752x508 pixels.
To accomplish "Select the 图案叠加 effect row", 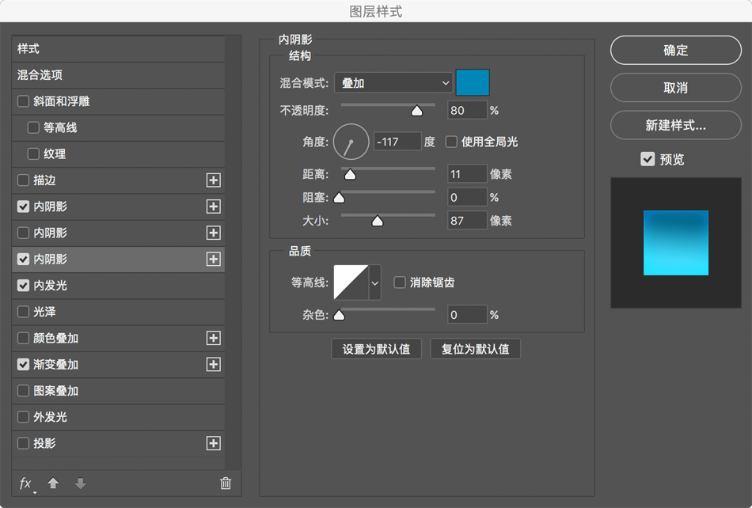I will (x=118, y=391).
